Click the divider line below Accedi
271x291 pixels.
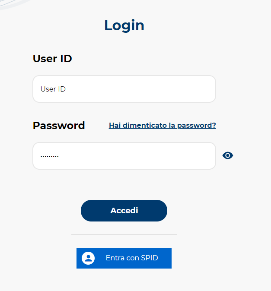[124, 234]
